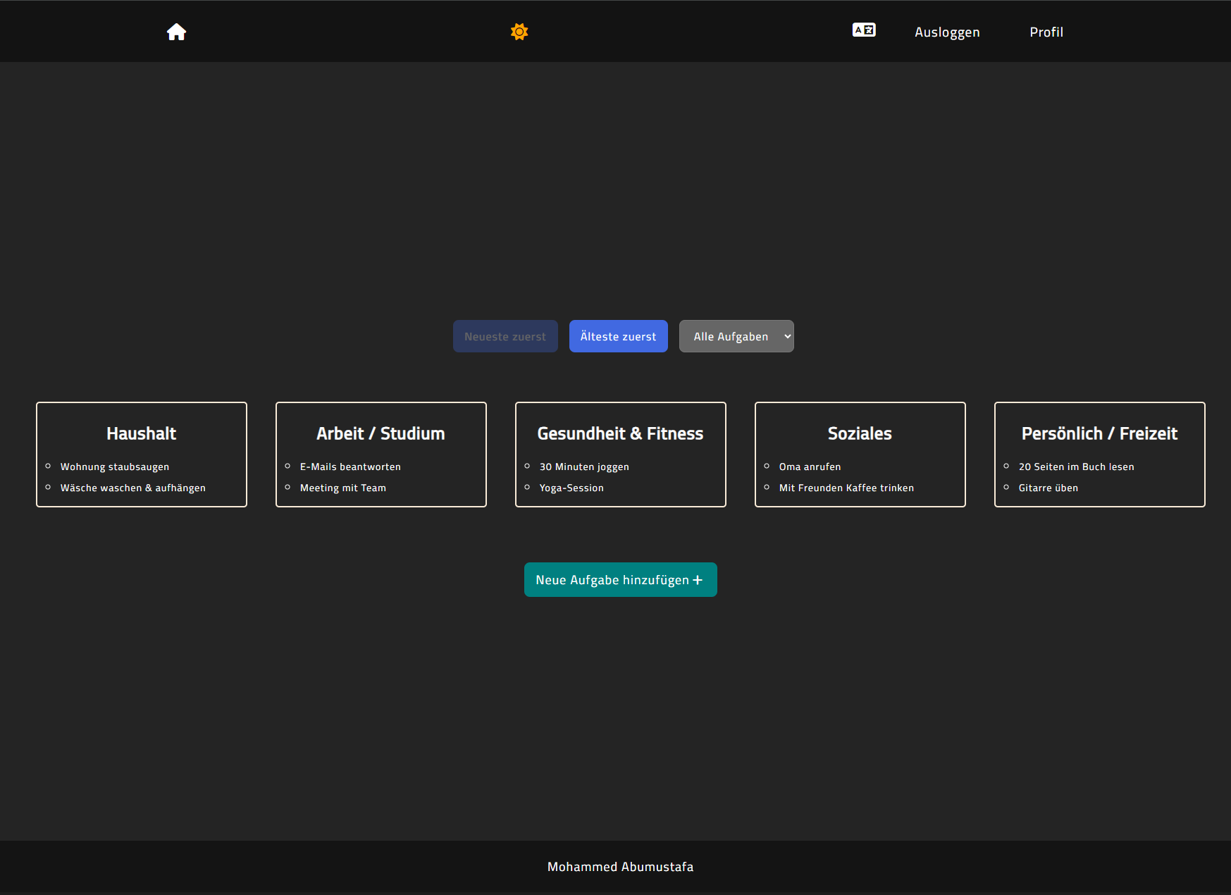Open the Persönlich / Freizeit card heading
The image size is (1231, 895).
click(x=1099, y=433)
